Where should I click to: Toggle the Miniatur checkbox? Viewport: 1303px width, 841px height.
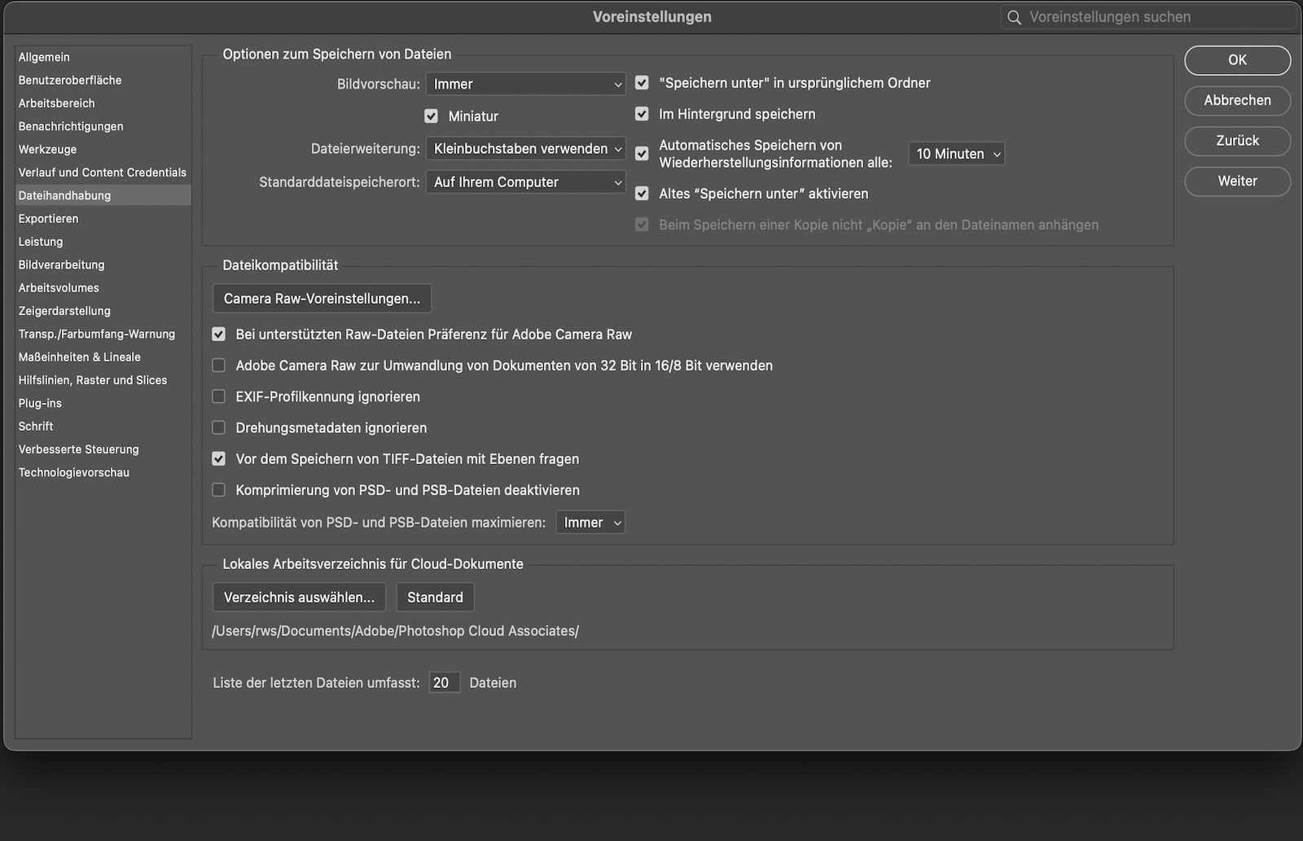click(432, 116)
